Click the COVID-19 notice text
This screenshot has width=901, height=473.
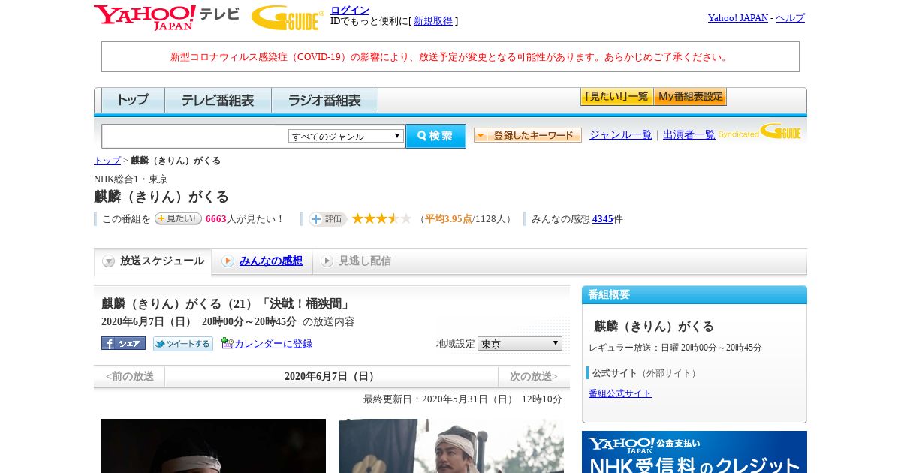tap(450, 56)
